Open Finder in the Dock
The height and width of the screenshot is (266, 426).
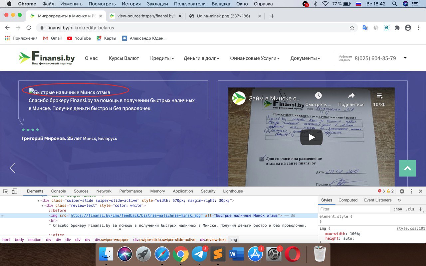coord(106,255)
